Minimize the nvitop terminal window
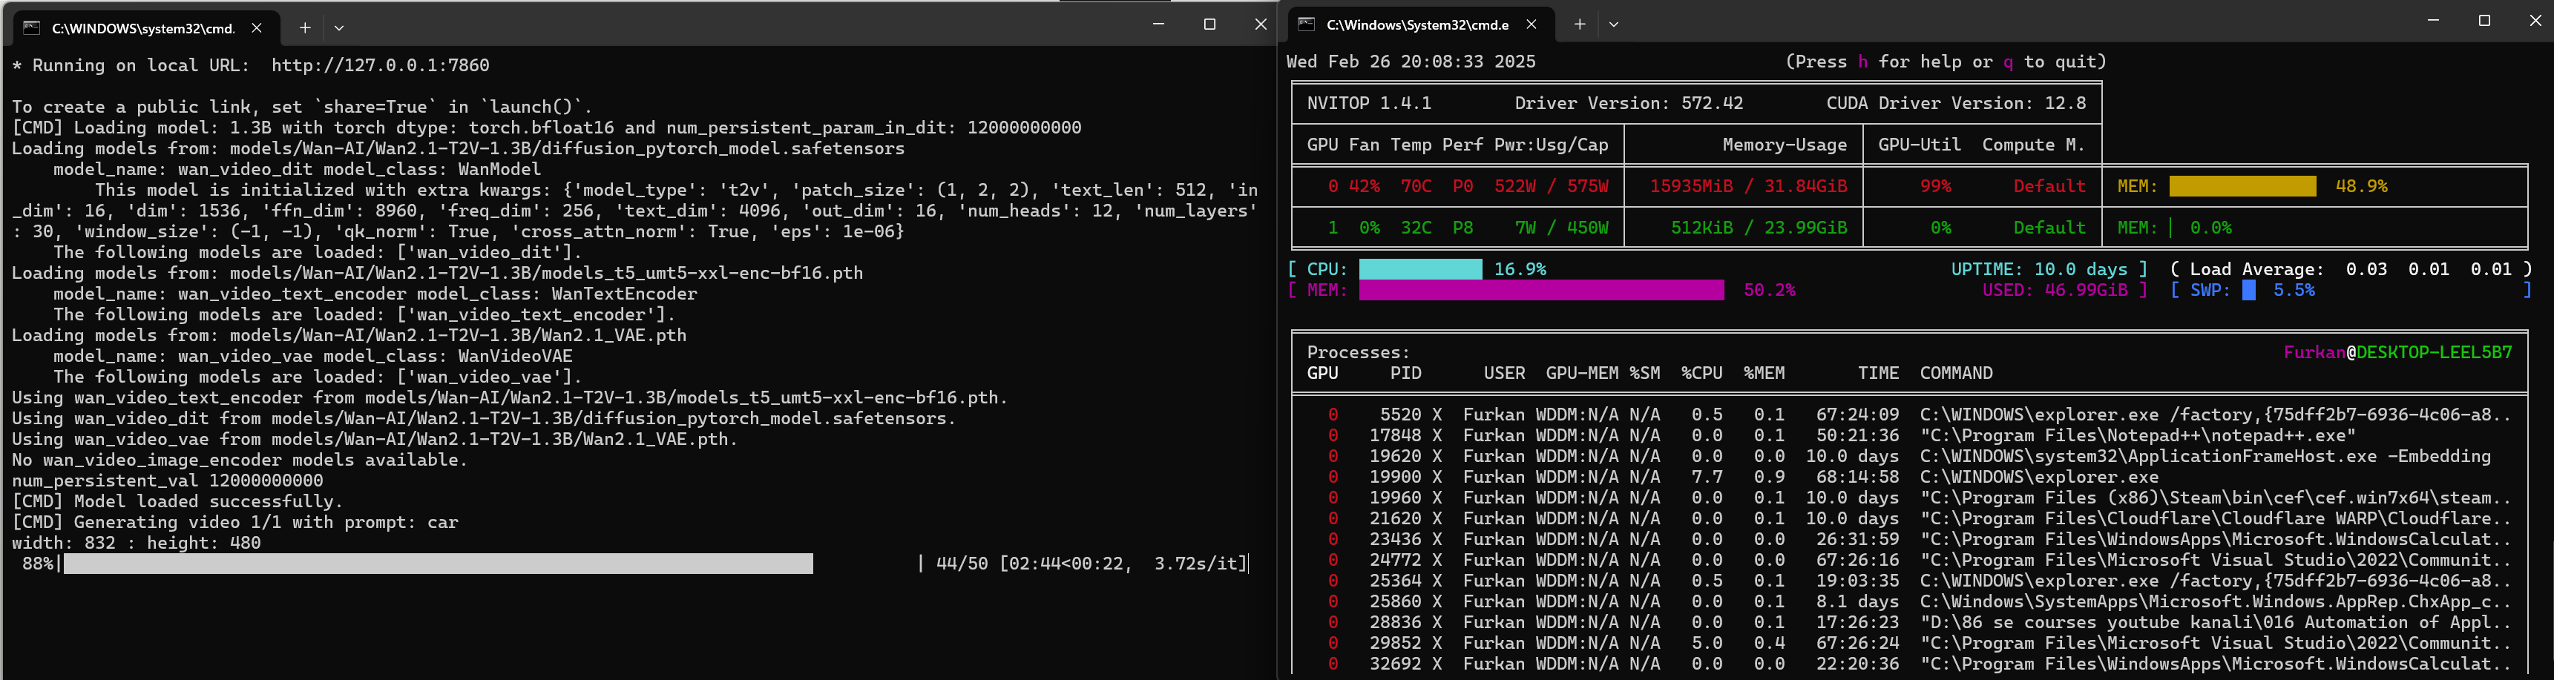This screenshot has width=2554, height=680. click(x=2432, y=21)
